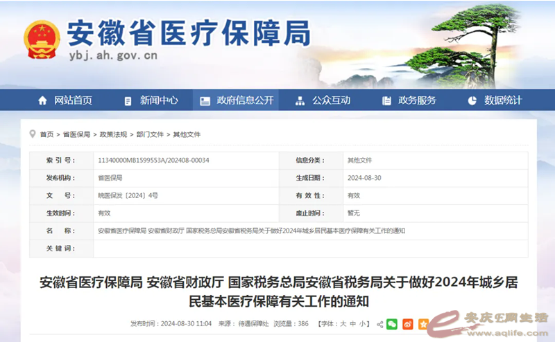Screen dimensions: 555x342
Task: Set font size to large (大)
Action: click(342, 324)
